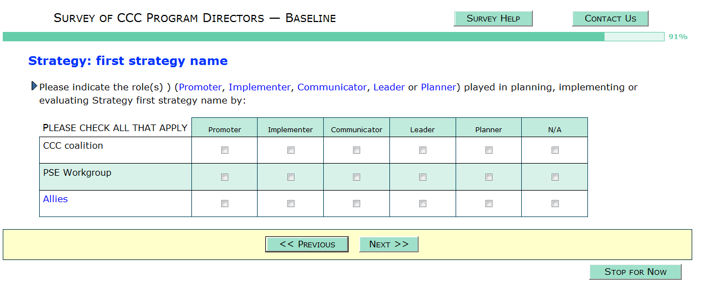Check Implementer for PSE Workgroup

tap(291, 177)
